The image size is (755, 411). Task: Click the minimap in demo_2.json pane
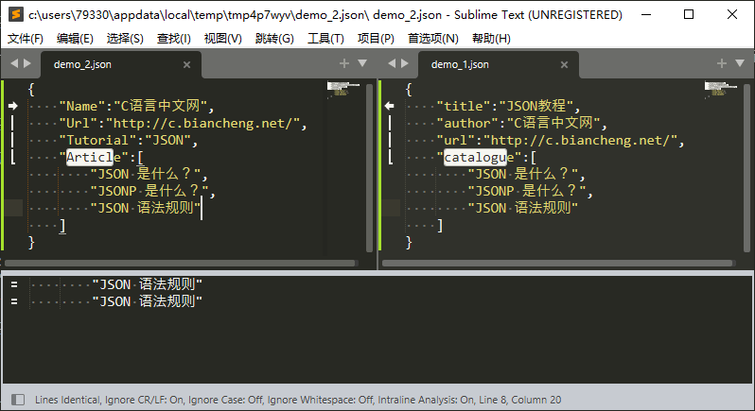click(x=343, y=89)
